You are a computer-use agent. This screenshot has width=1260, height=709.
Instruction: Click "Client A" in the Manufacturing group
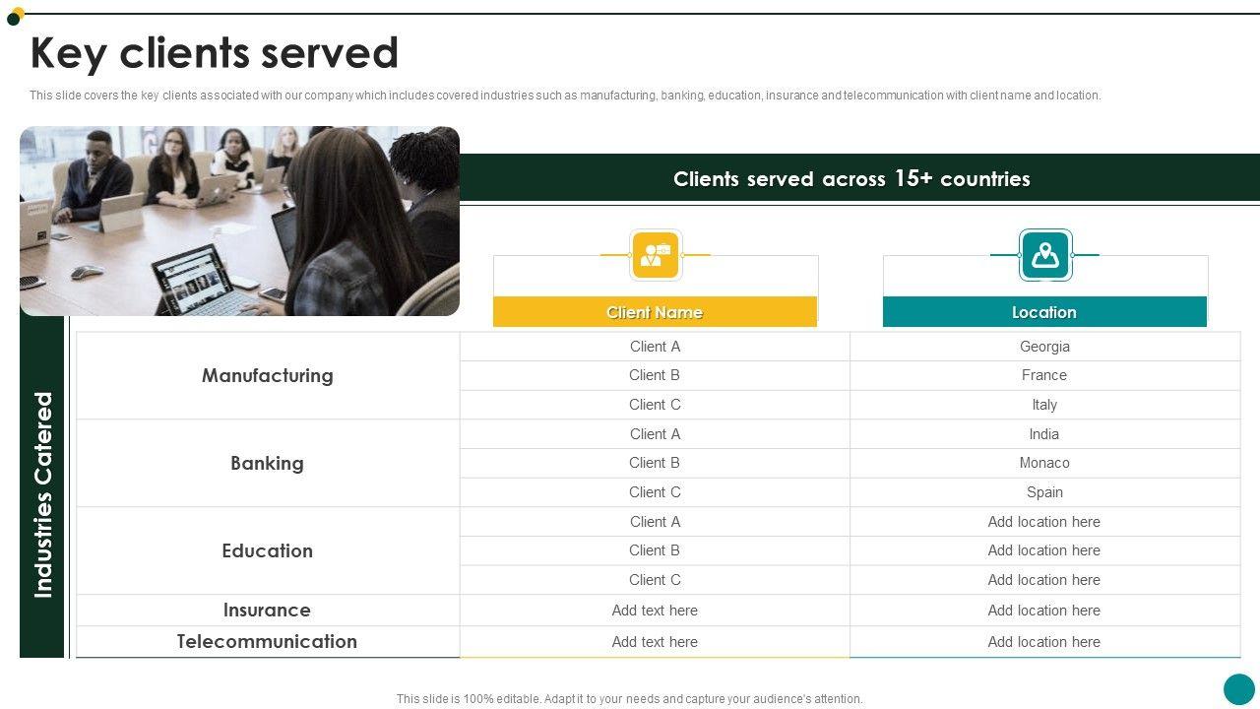point(655,347)
